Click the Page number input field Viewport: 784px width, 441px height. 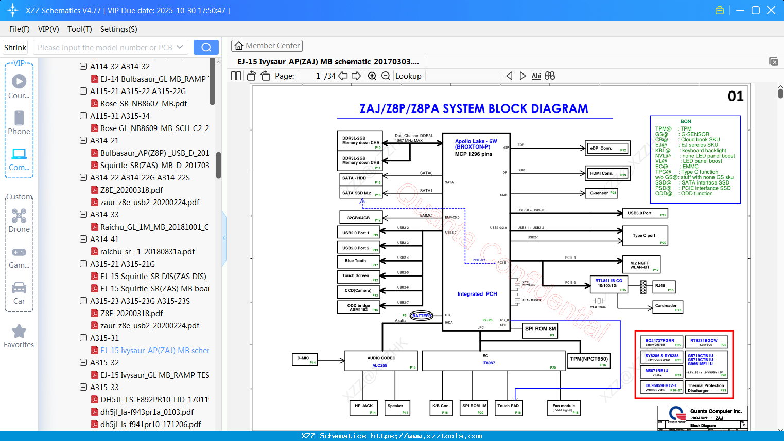pos(310,76)
